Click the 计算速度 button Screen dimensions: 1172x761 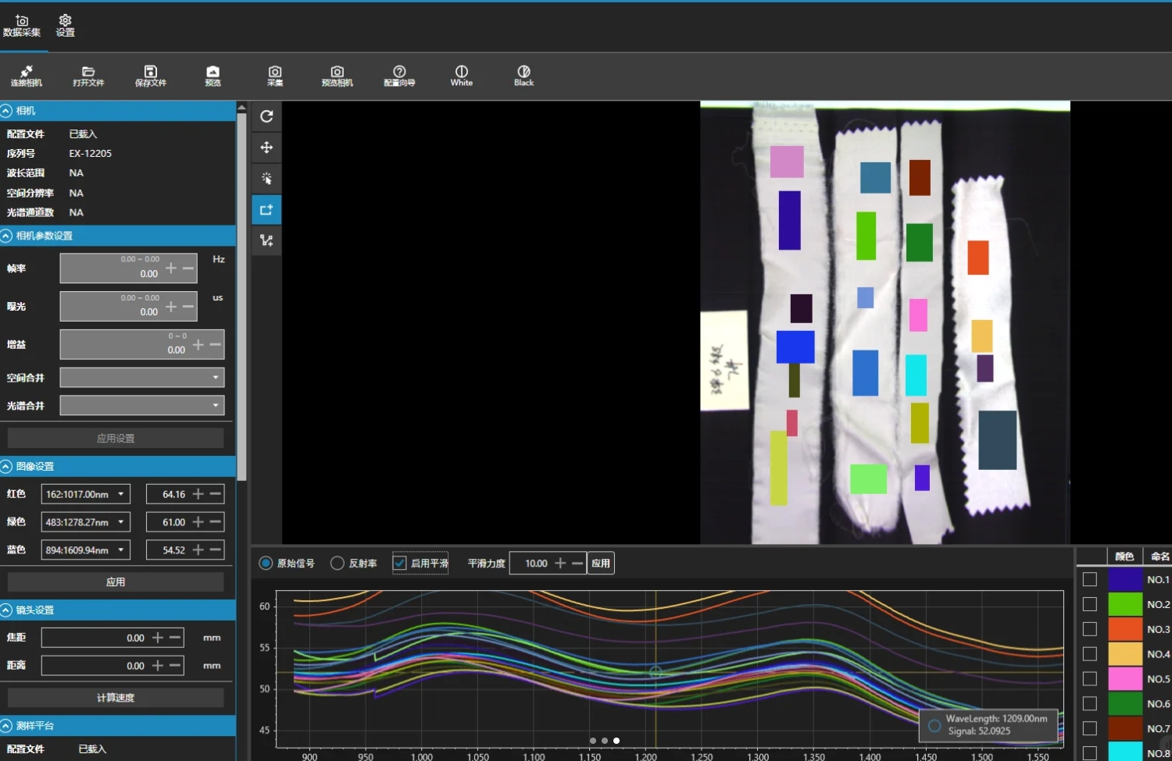coord(116,698)
